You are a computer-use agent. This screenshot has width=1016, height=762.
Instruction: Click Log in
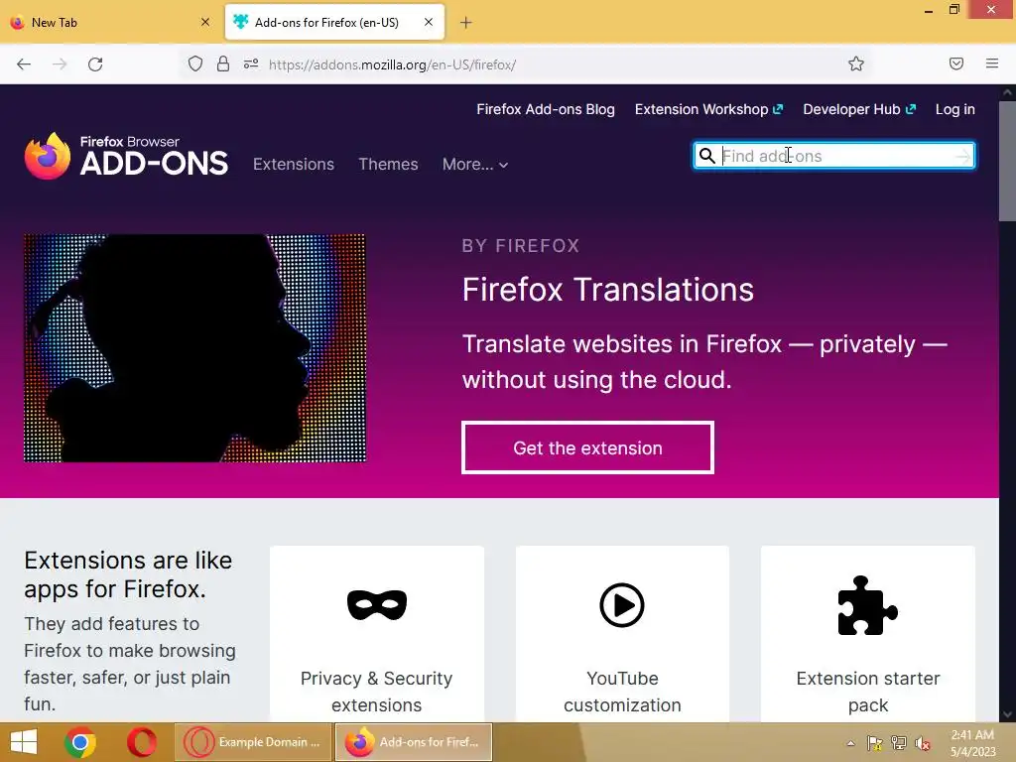[955, 109]
